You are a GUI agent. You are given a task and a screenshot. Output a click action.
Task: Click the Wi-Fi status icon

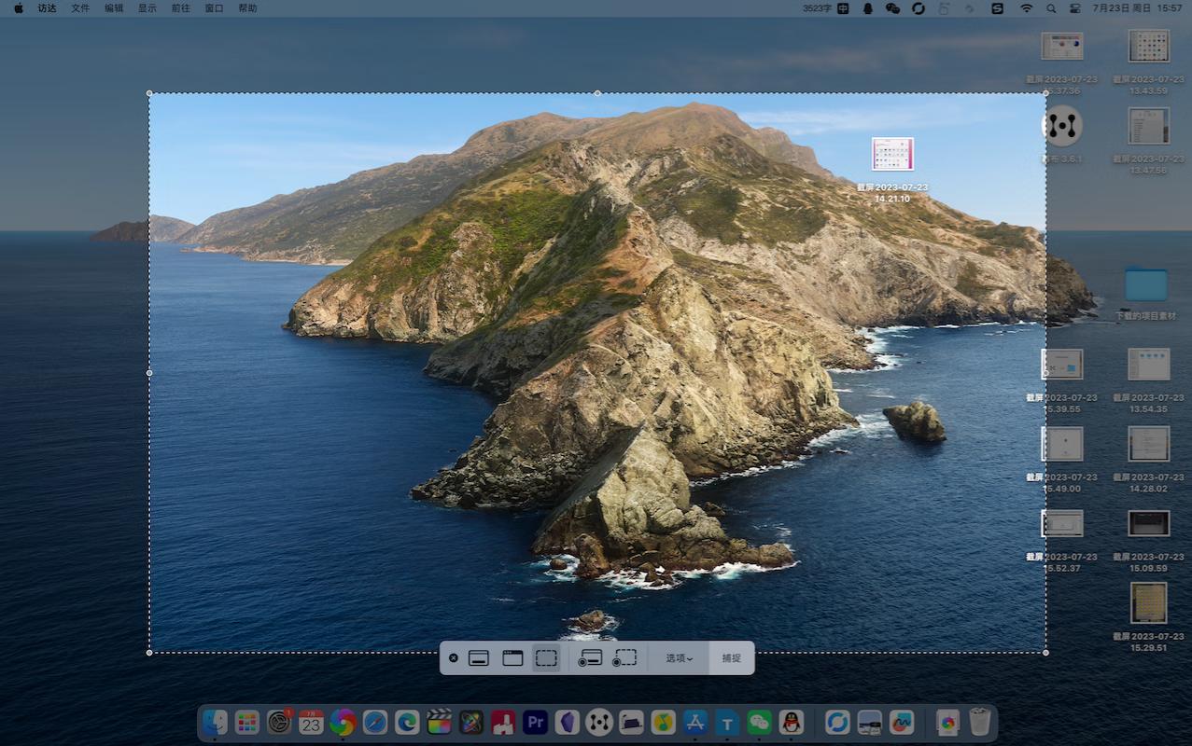tap(1027, 8)
